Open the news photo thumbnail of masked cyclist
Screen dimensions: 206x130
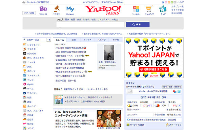(x=109, y=52)
